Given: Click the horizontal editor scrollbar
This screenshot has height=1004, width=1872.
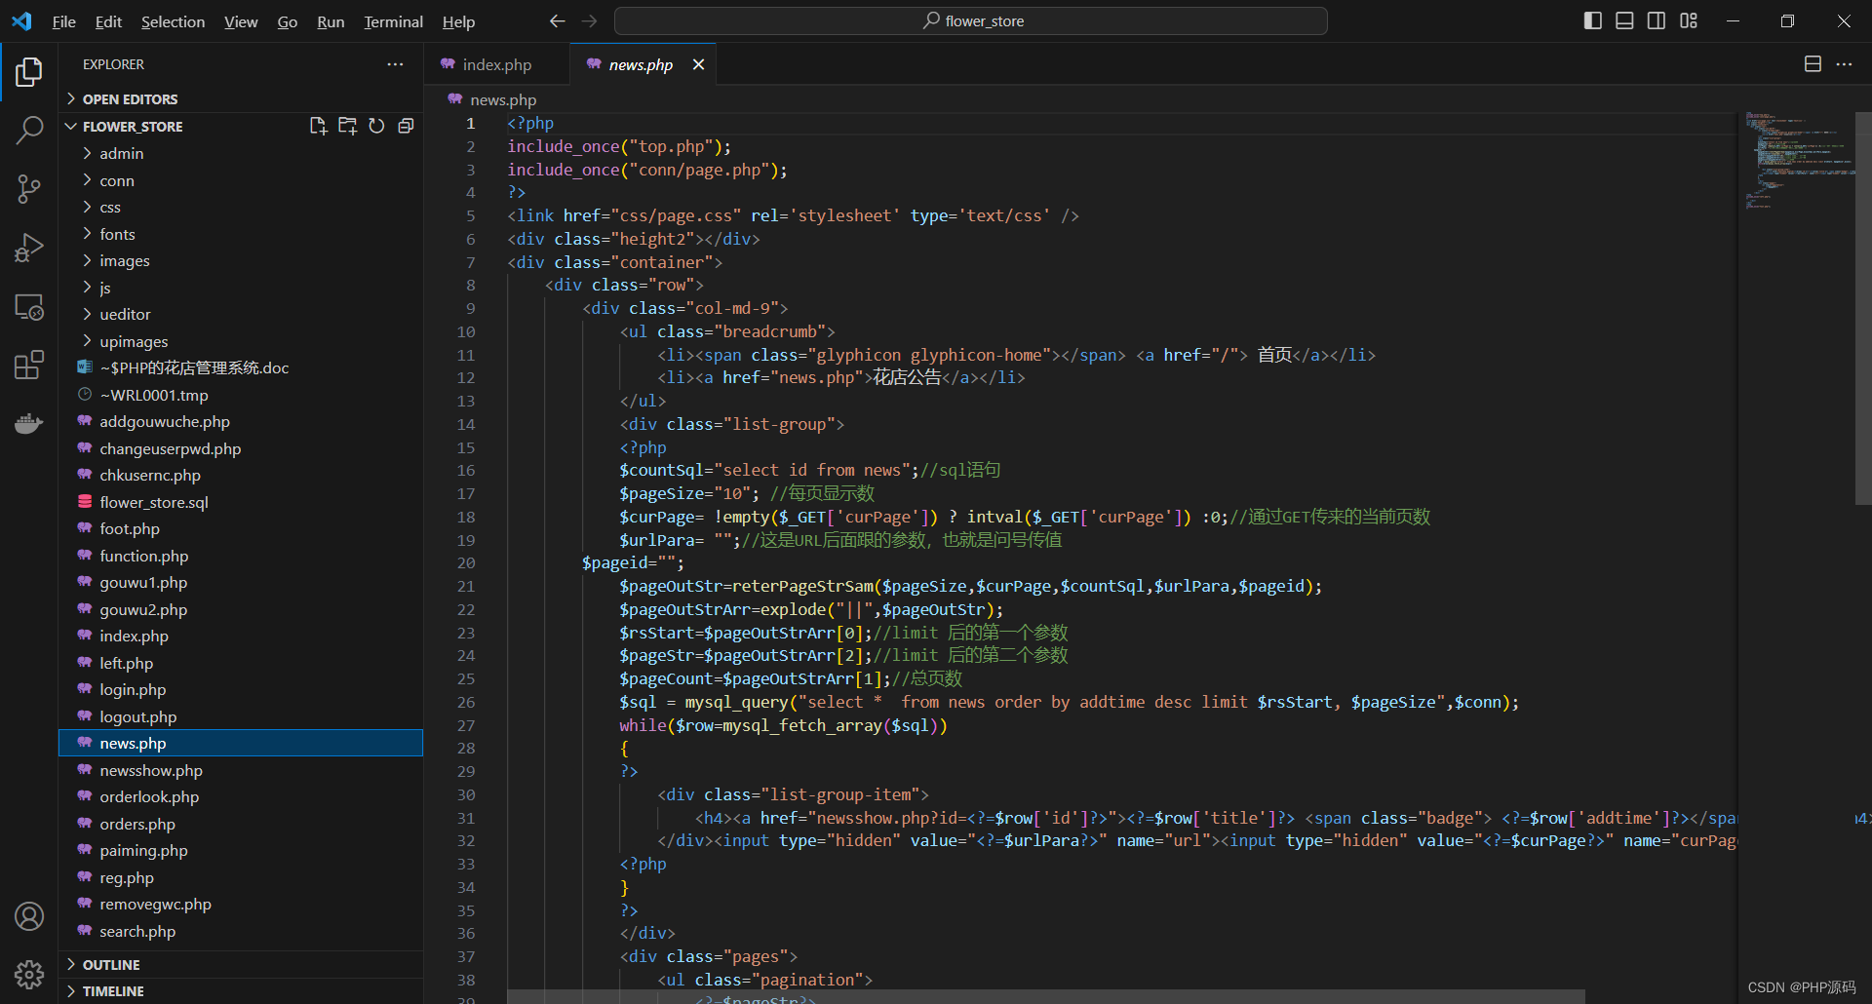Looking at the screenshot, I should click(x=1046, y=996).
